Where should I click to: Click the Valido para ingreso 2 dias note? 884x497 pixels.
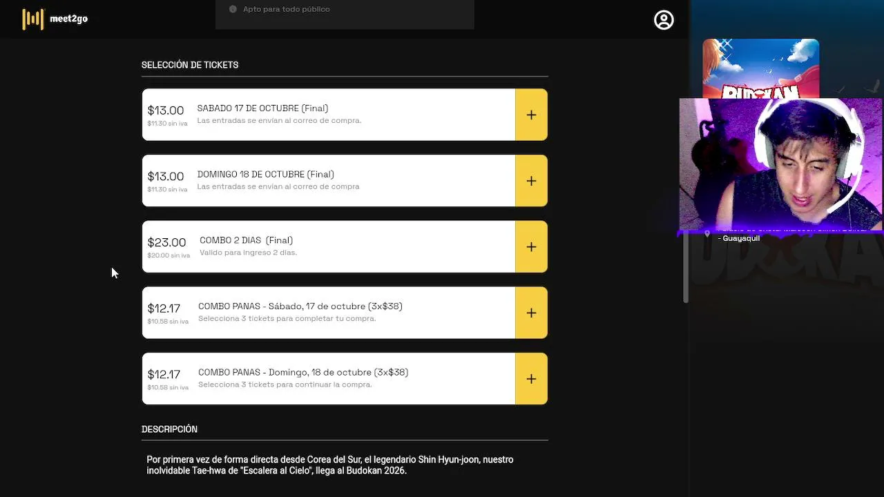[248, 253]
